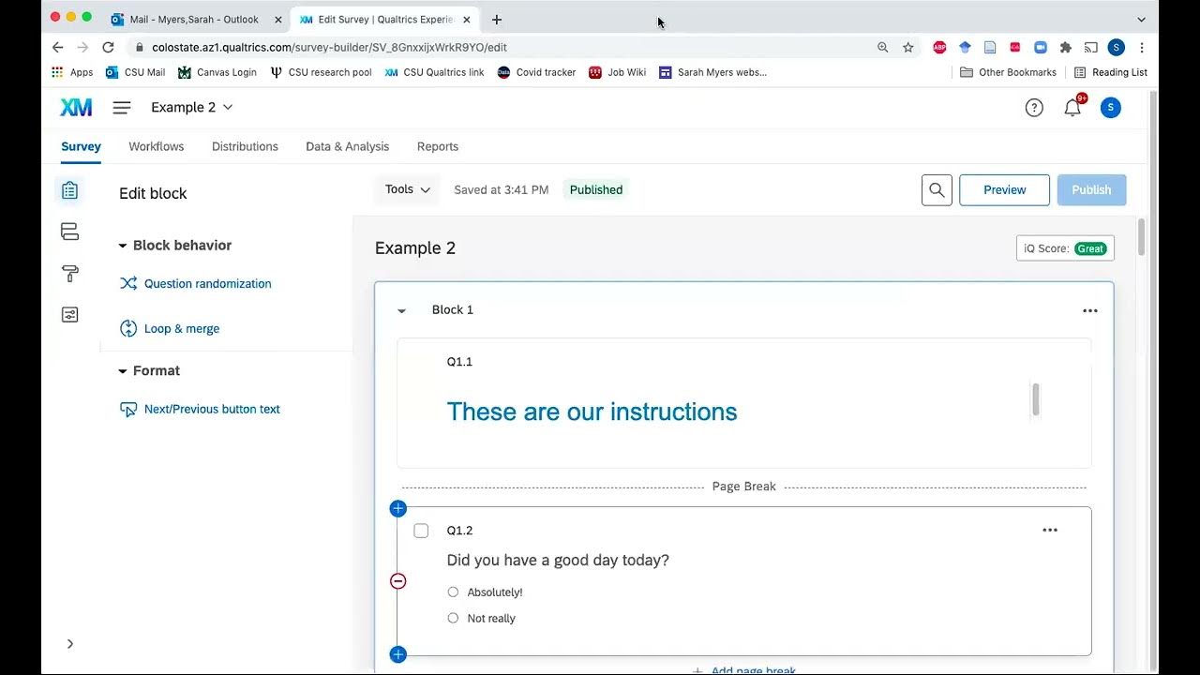
Task: Click 'Did you have a good day today?' text
Action: [x=558, y=561]
